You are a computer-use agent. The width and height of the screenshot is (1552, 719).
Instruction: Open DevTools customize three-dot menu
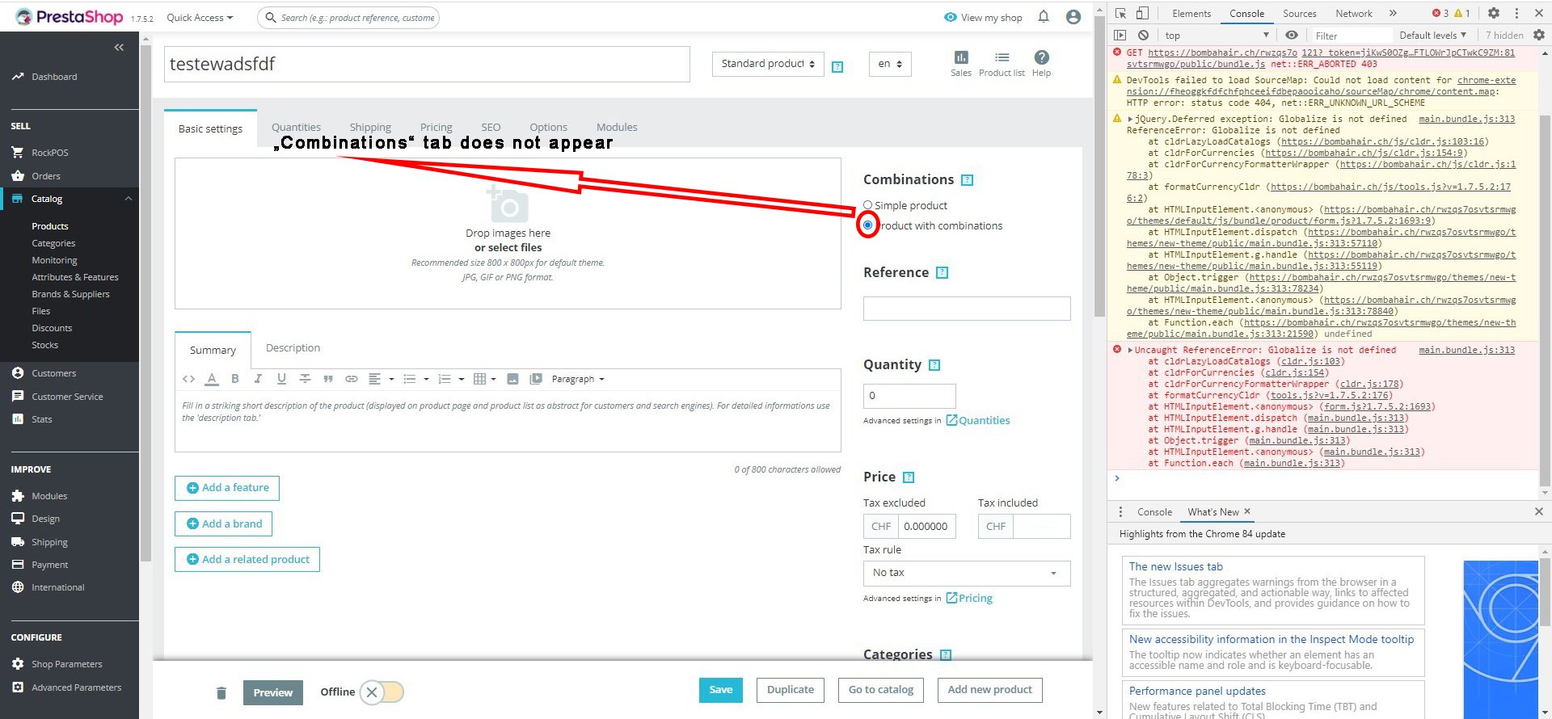1516,13
